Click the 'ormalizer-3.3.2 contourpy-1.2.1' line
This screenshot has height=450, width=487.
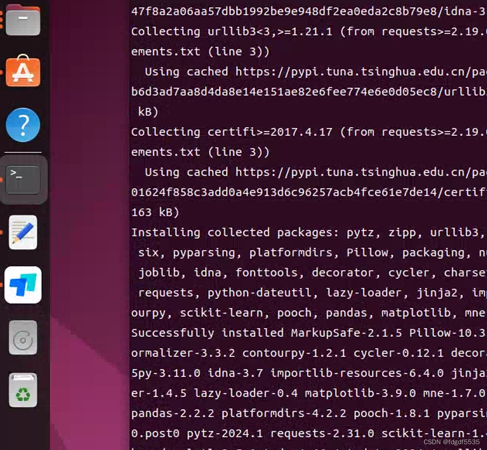pyautogui.click(x=309, y=353)
